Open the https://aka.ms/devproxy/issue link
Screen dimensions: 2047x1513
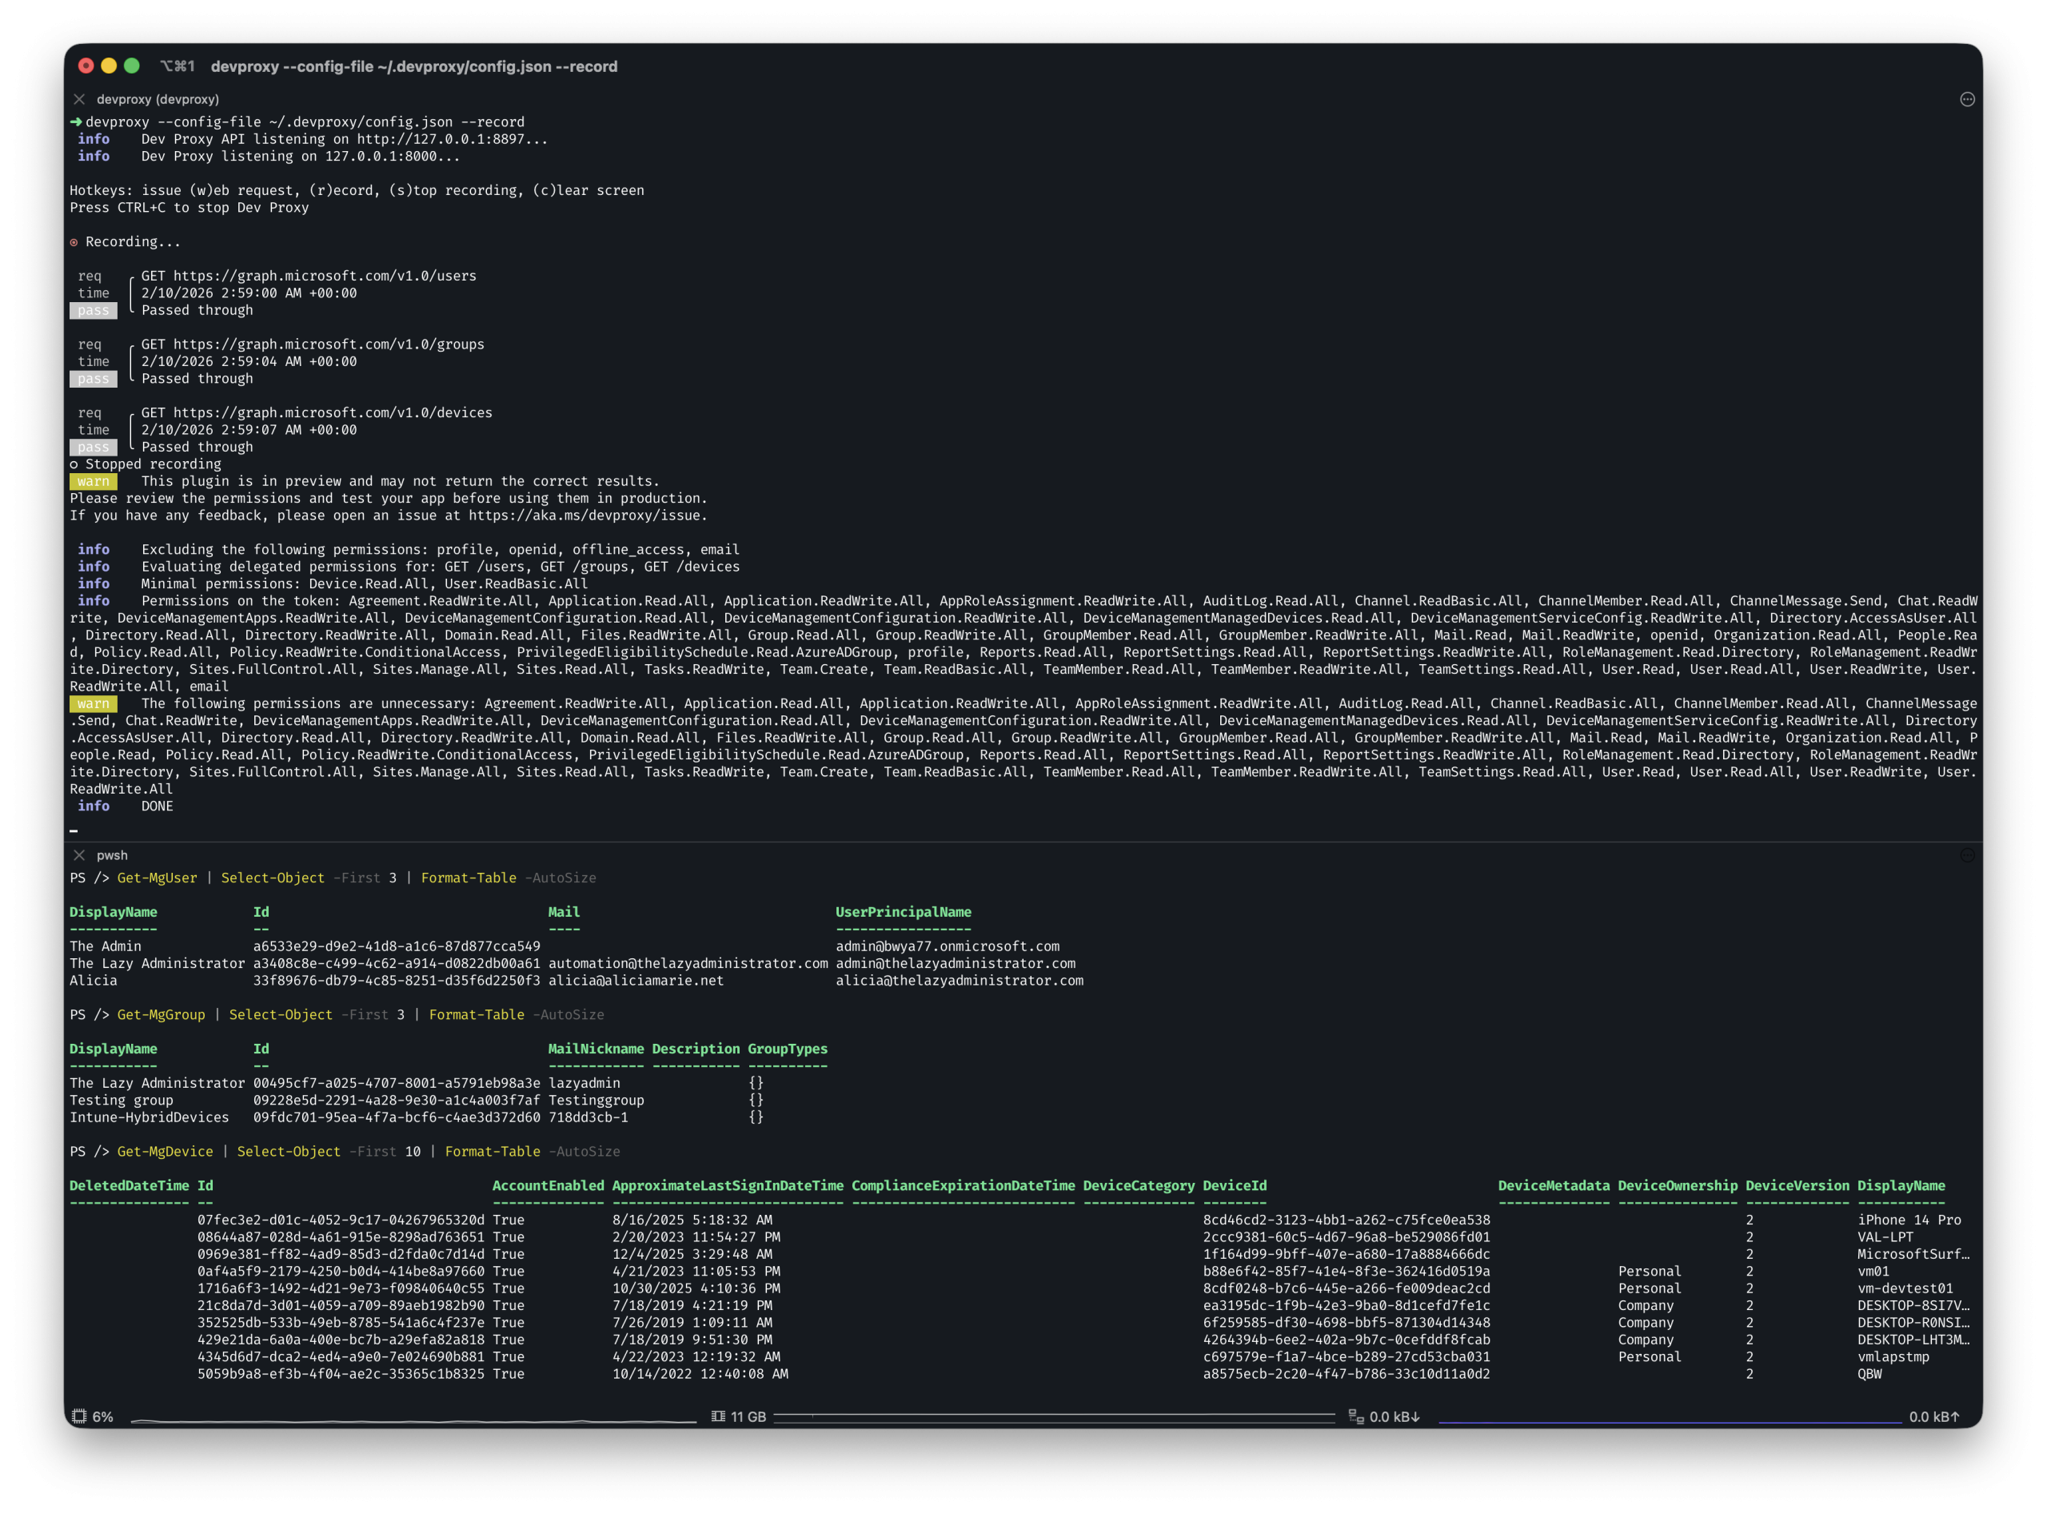click(x=586, y=516)
